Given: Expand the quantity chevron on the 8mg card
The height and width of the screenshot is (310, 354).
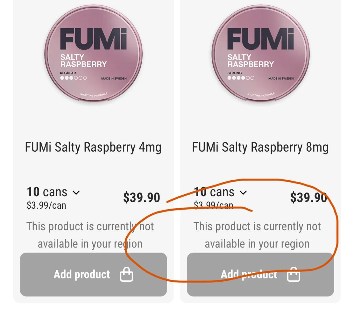Looking at the screenshot, I should (243, 192).
